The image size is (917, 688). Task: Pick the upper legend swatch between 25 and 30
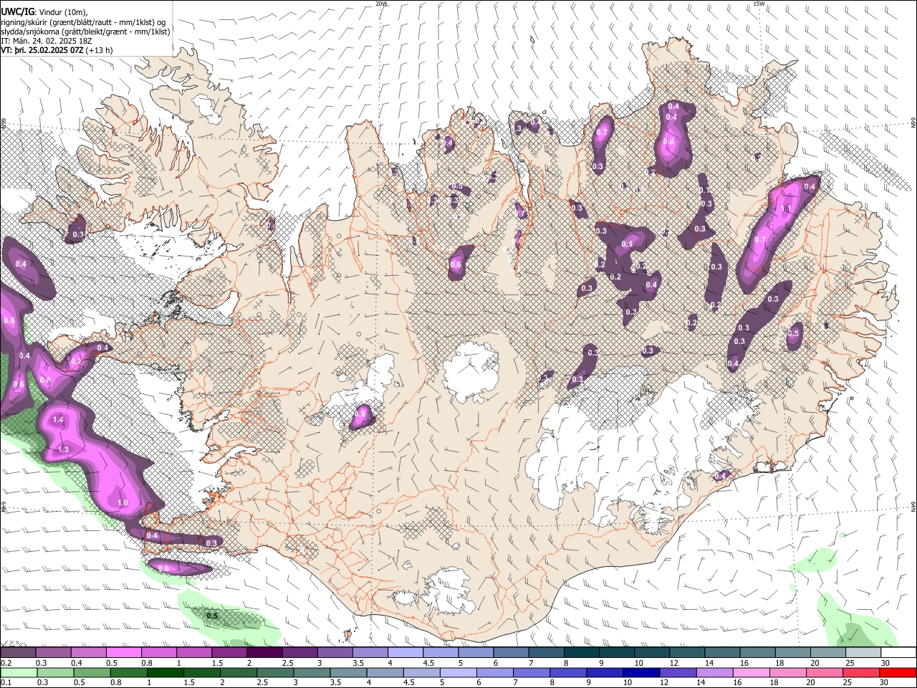tap(864, 652)
